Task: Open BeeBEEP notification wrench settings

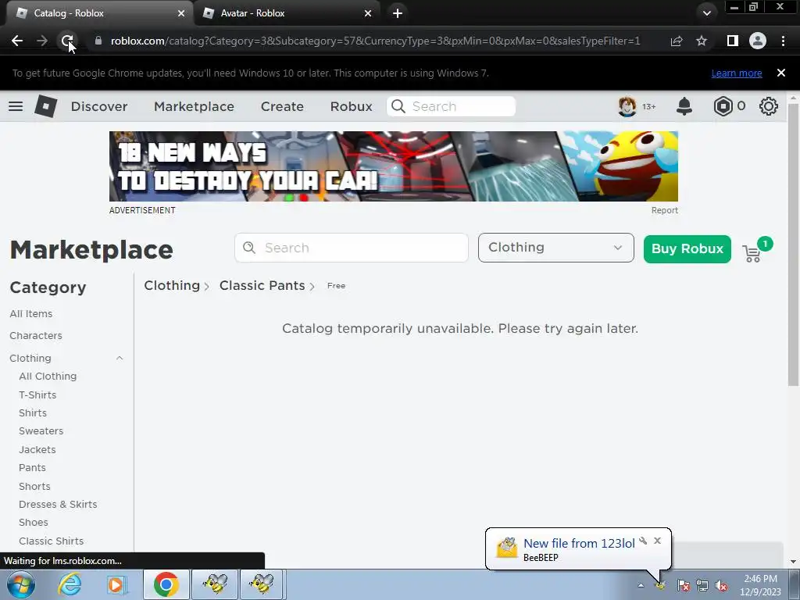Action: click(643, 541)
